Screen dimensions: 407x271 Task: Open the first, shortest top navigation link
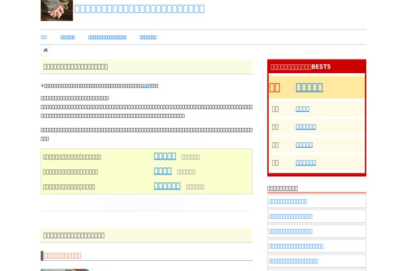coord(43,37)
